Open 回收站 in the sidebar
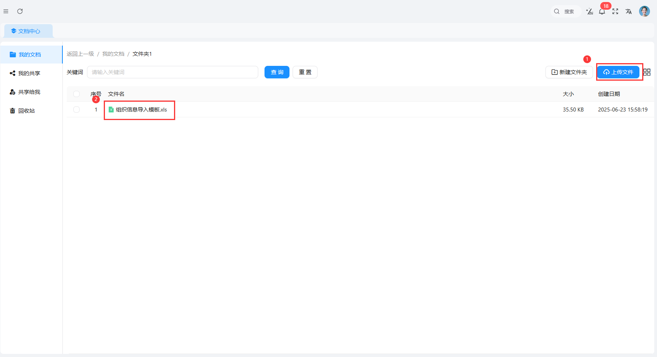The width and height of the screenshot is (657, 357). (x=31, y=111)
